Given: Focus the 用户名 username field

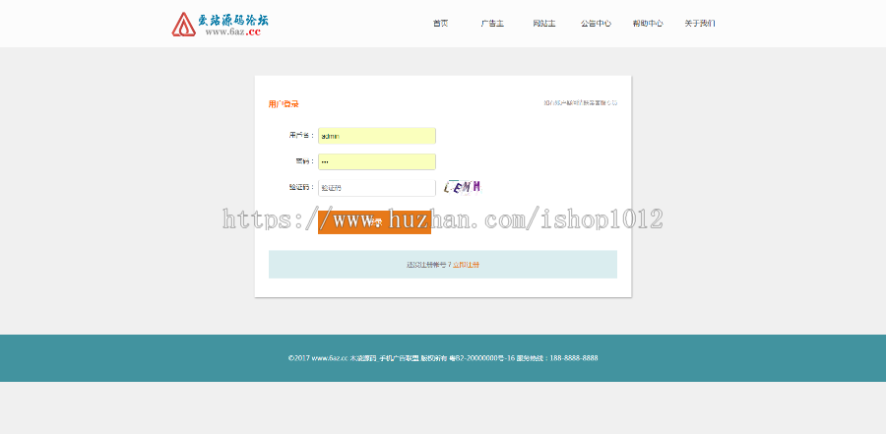Looking at the screenshot, I should click(x=376, y=136).
